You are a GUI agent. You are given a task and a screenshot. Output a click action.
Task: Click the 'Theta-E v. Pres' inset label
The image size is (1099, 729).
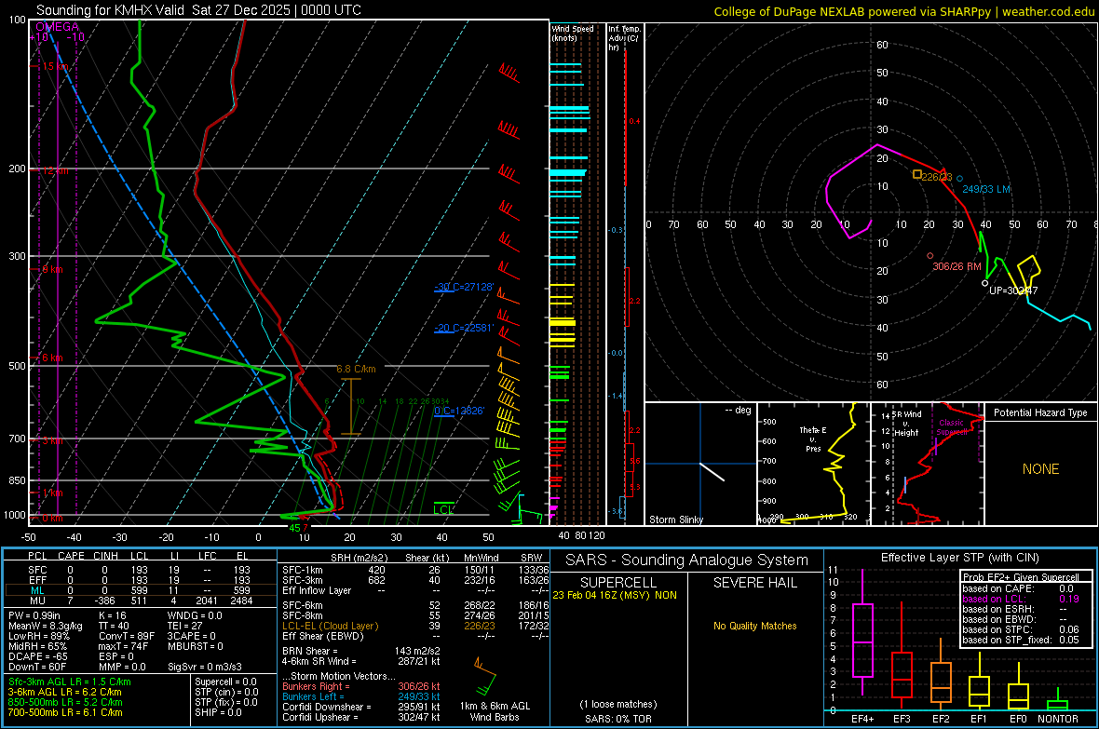pyautogui.click(x=813, y=439)
